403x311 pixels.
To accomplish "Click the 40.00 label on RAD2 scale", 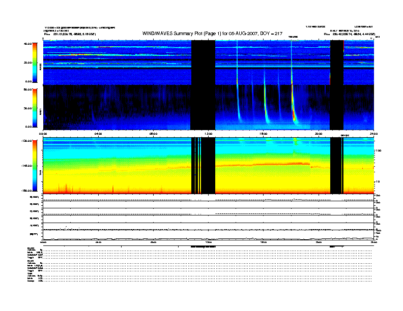I will [27, 44].
